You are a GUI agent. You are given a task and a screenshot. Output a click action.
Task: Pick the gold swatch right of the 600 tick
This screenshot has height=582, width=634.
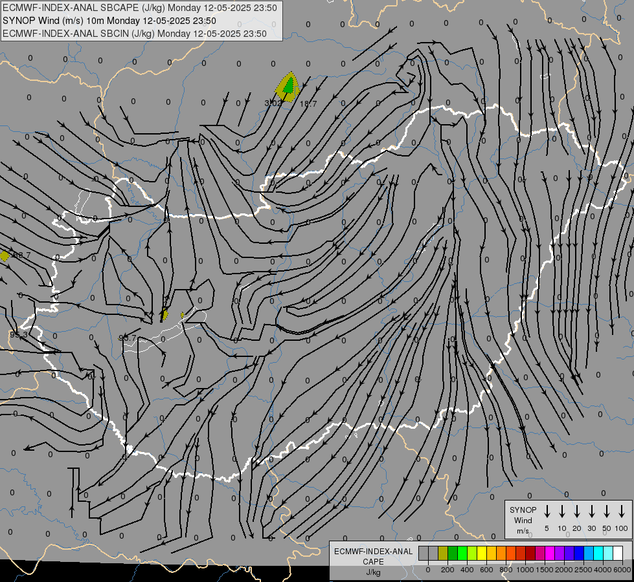[x=492, y=554]
